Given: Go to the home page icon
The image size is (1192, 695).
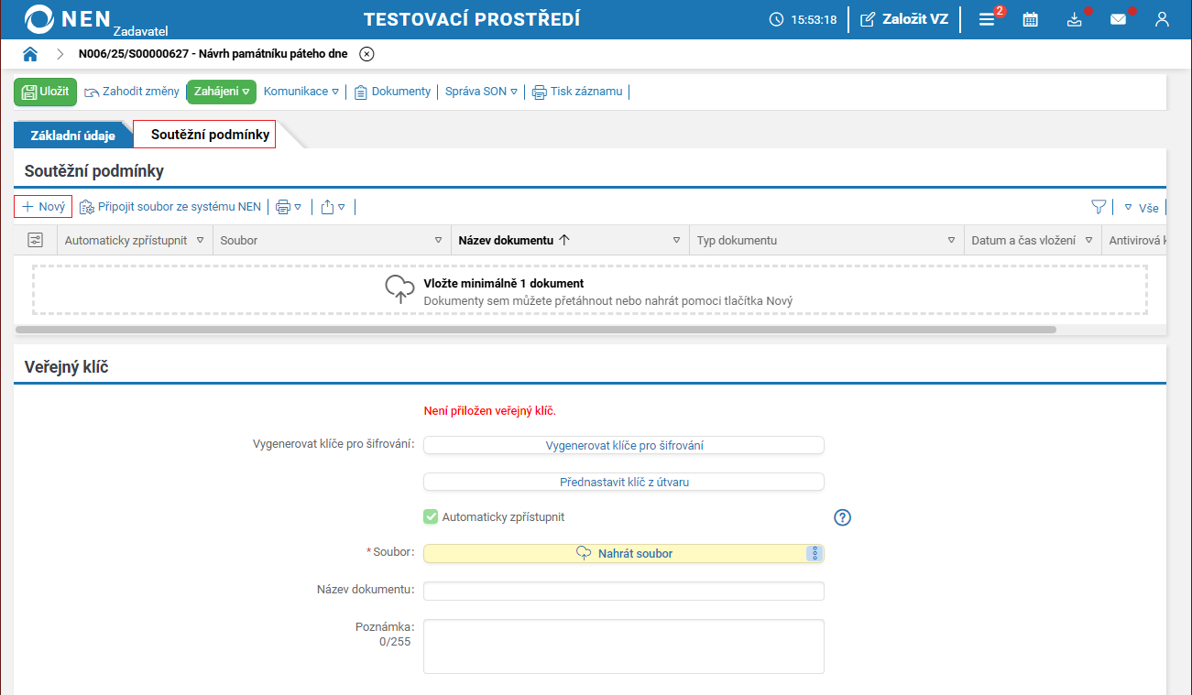Looking at the screenshot, I should (x=30, y=54).
